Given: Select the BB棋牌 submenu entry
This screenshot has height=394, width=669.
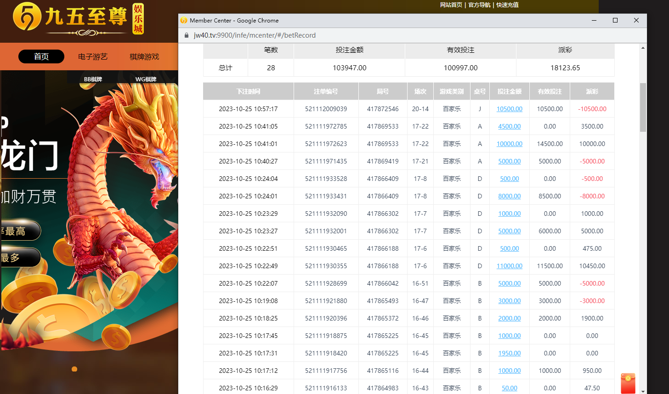Looking at the screenshot, I should pos(93,79).
